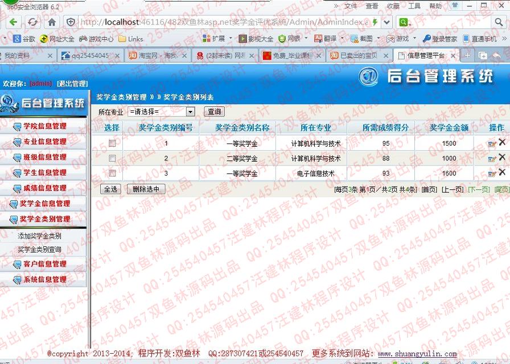The height and width of the screenshot is (364, 510).
Task: Open 登录管家 login manager
Action: pos(440,39)
